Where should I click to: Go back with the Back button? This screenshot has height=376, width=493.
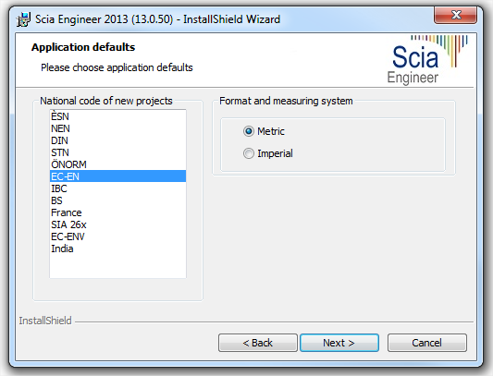(x=258, y=343)
